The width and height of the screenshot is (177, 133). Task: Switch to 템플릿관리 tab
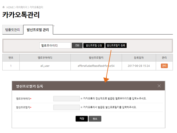pyautogui.click(x=12, y=30)
